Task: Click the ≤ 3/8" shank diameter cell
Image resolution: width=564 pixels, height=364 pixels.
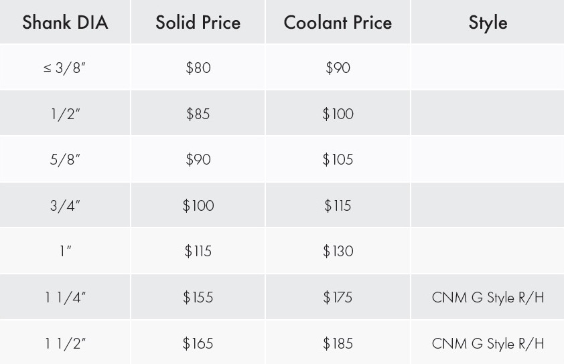Action: (x=65, y=68)
